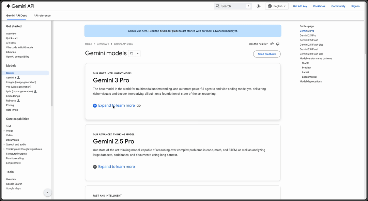Screen dimensions: 368x201
Task: Open the search bar with the magnifier icon
Action: click(217, 6)
